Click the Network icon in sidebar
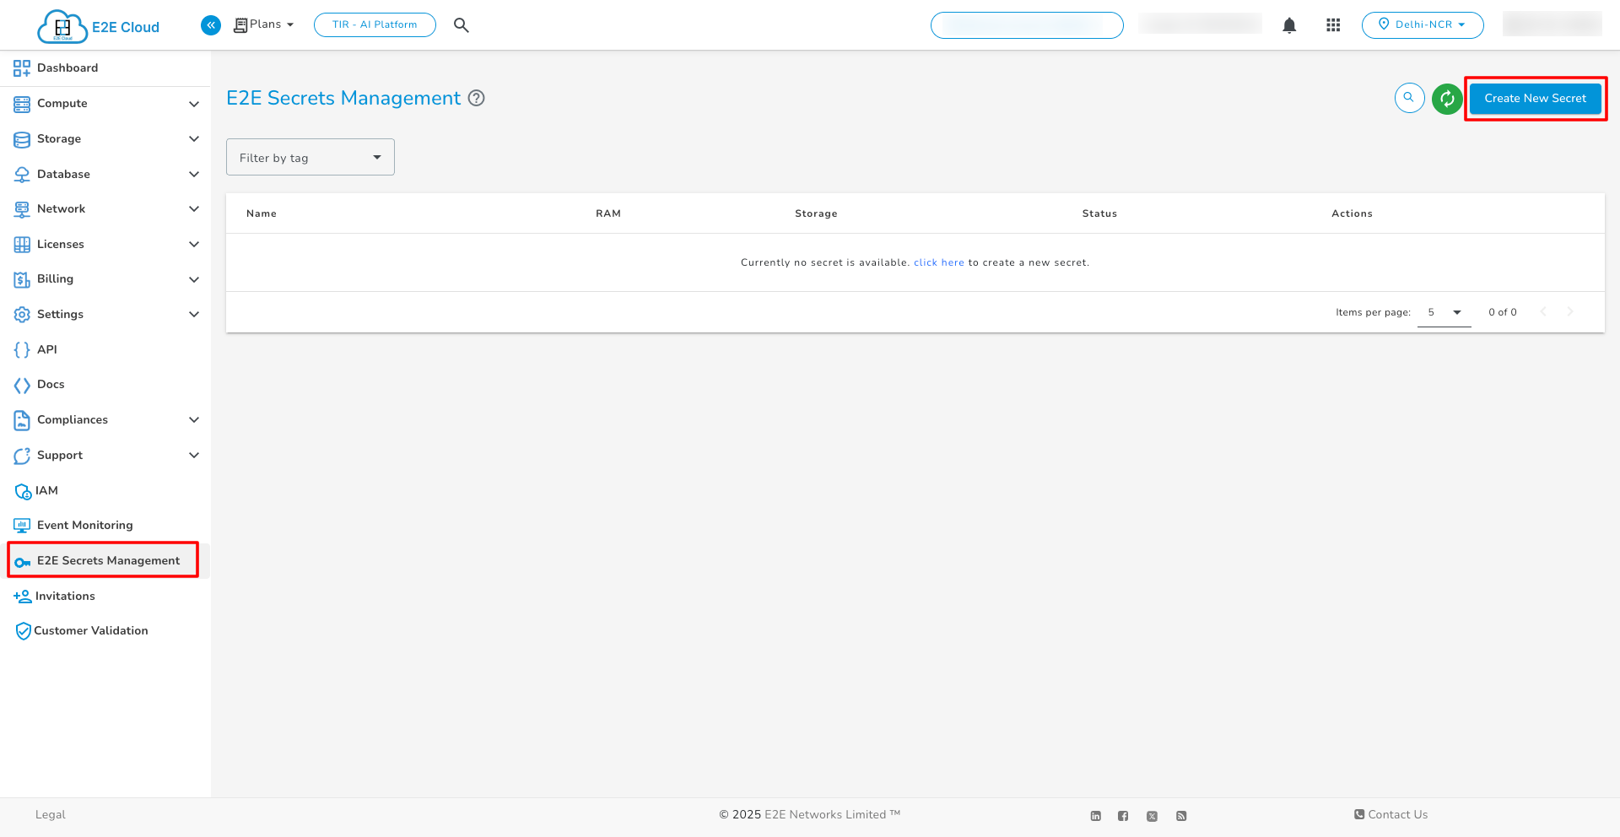 (22, 209)
